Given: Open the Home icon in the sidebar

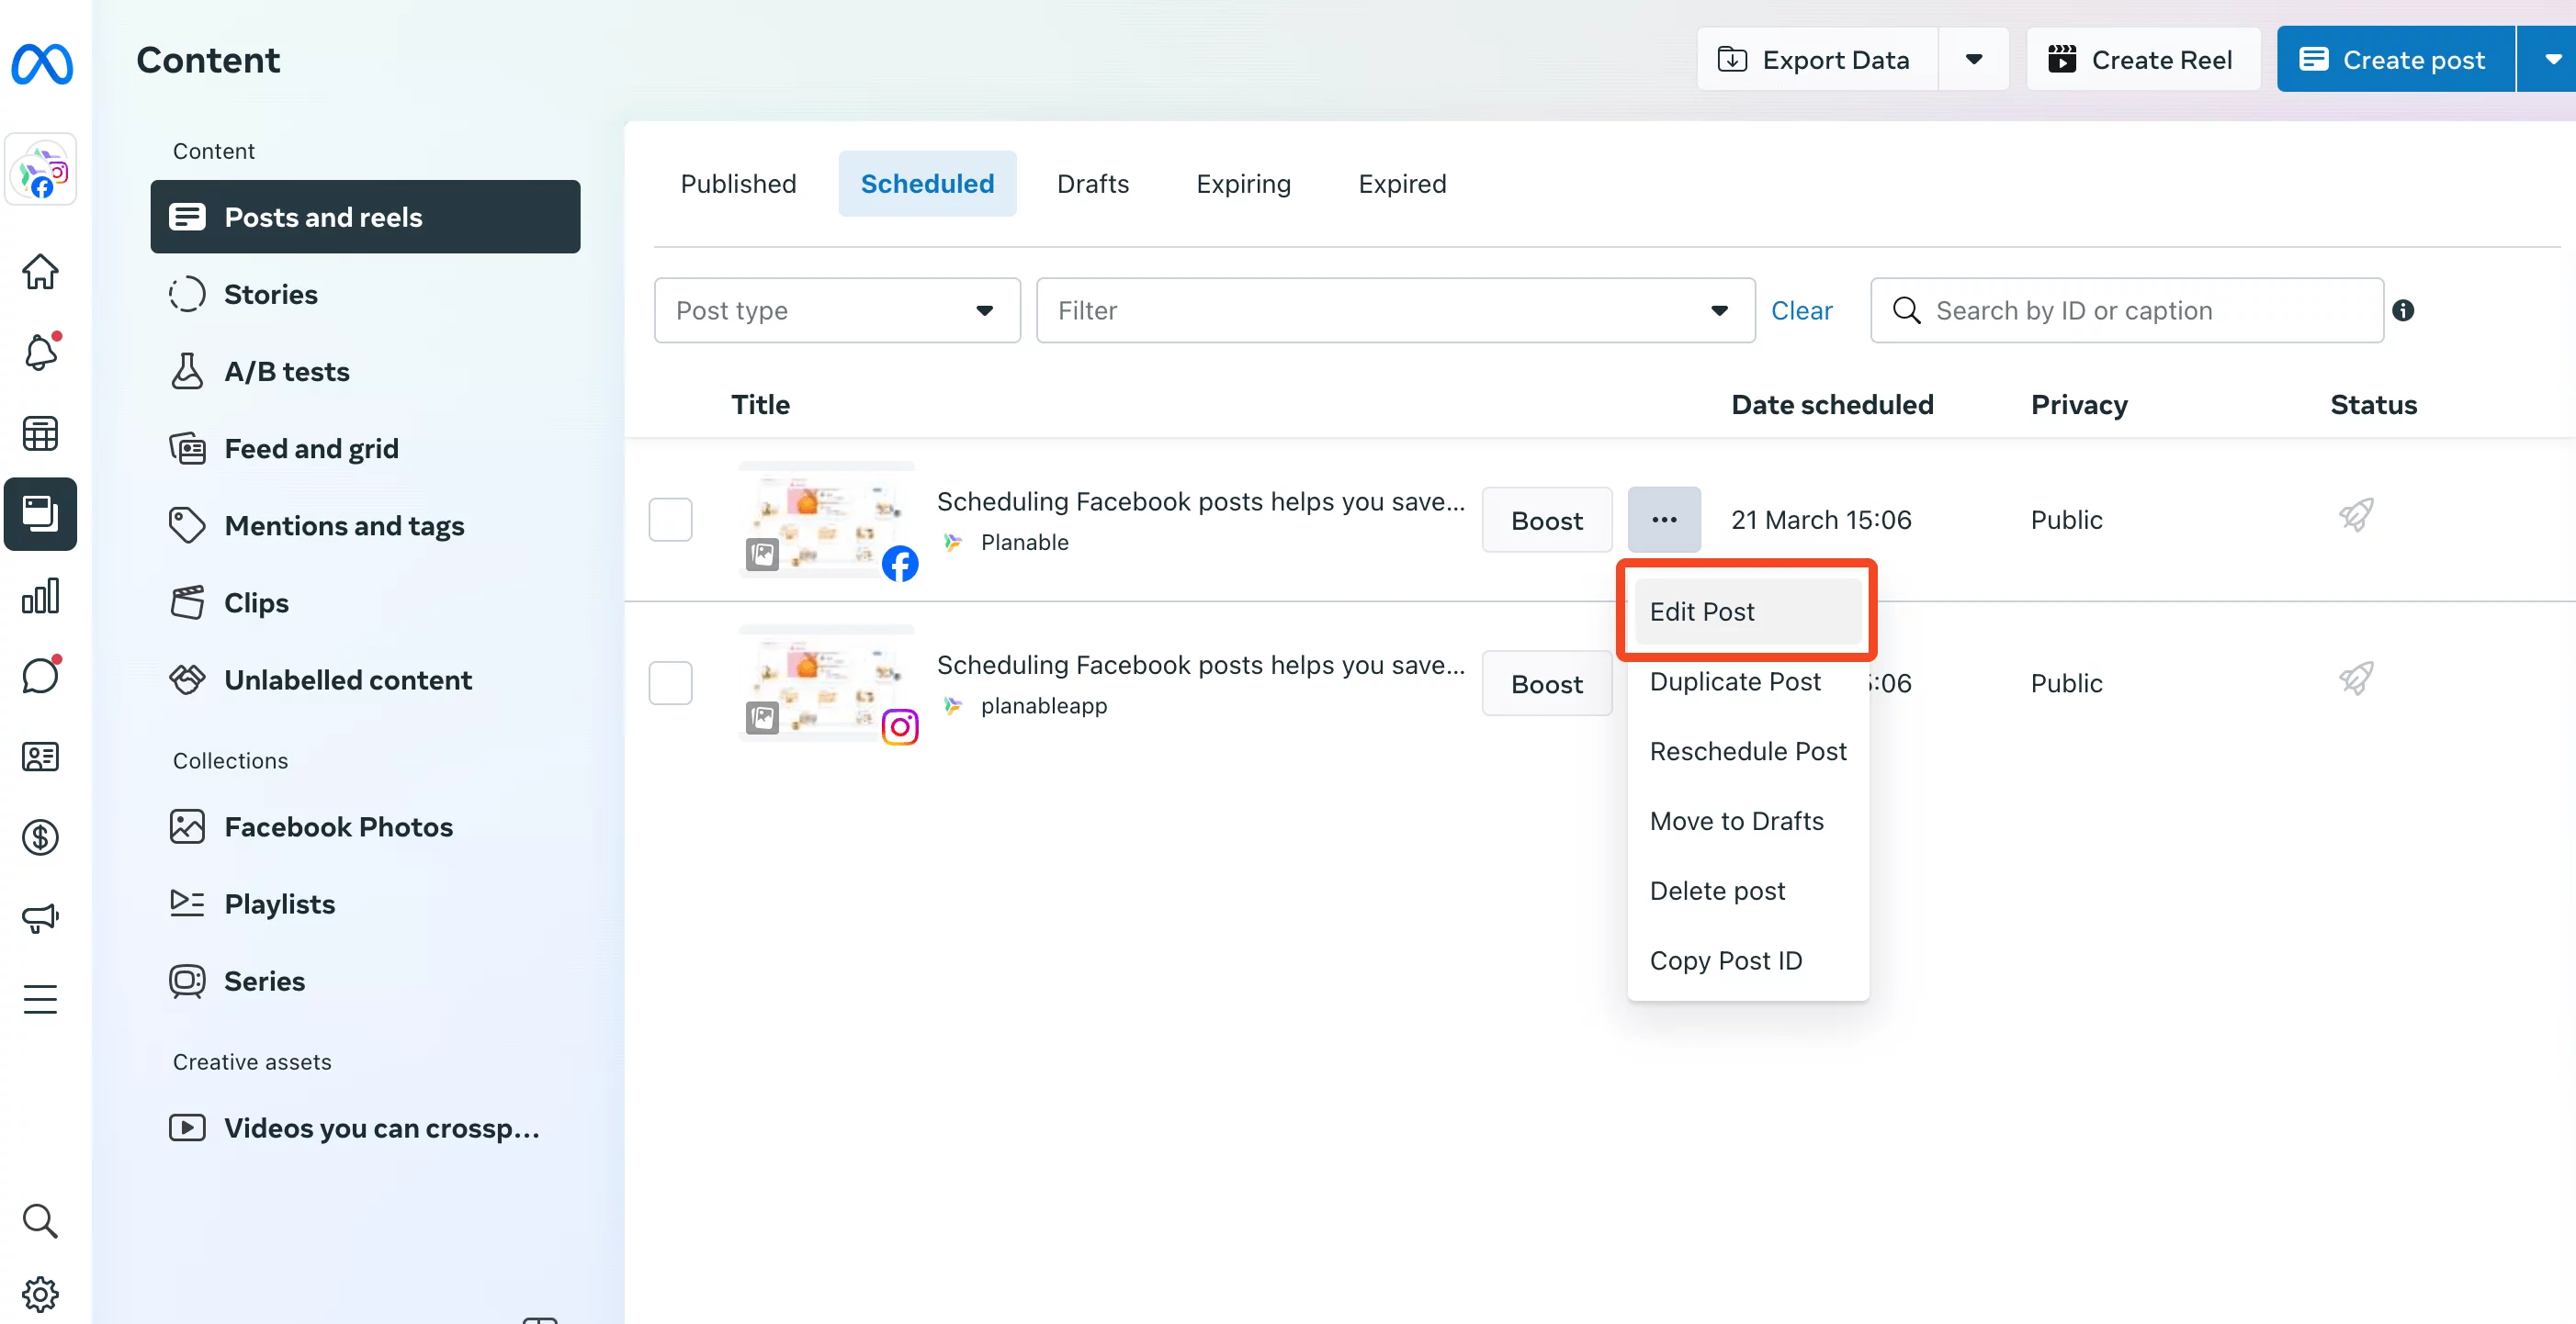Looking at the screenshot, I should (x=40, y=272).
